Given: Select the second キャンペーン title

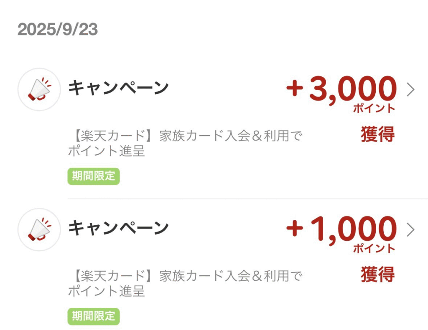Looking at the screenshot, I should [118, 228].
